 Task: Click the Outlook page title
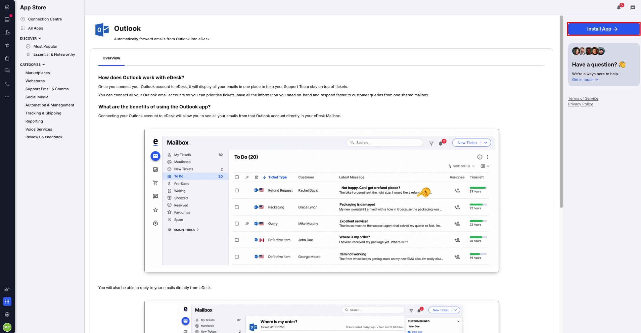coord(127,29)
